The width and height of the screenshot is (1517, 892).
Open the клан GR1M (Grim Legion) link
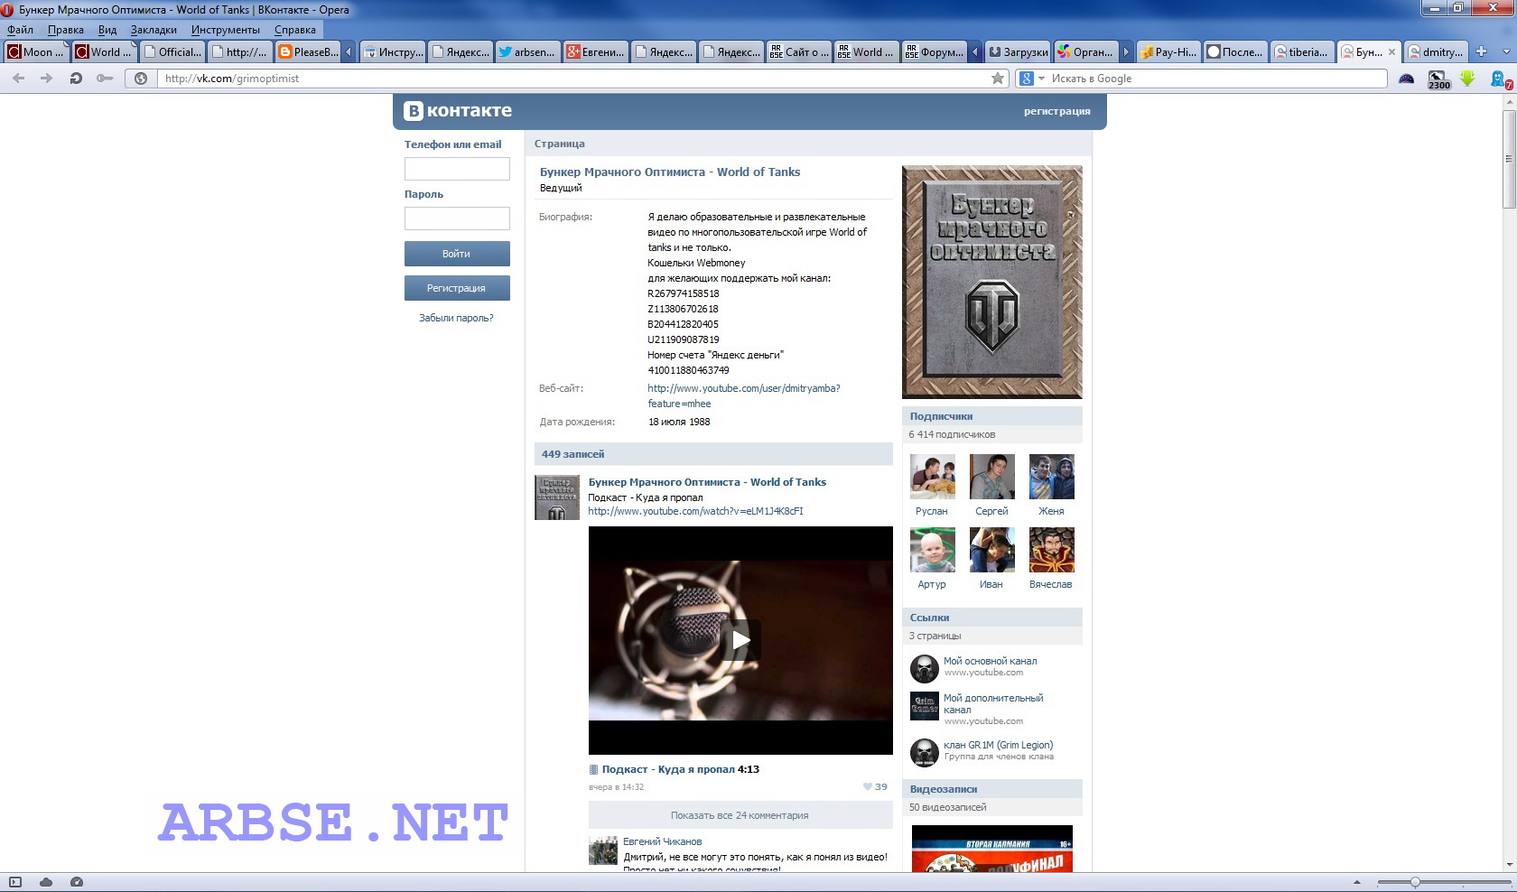[x=998, y=745]
